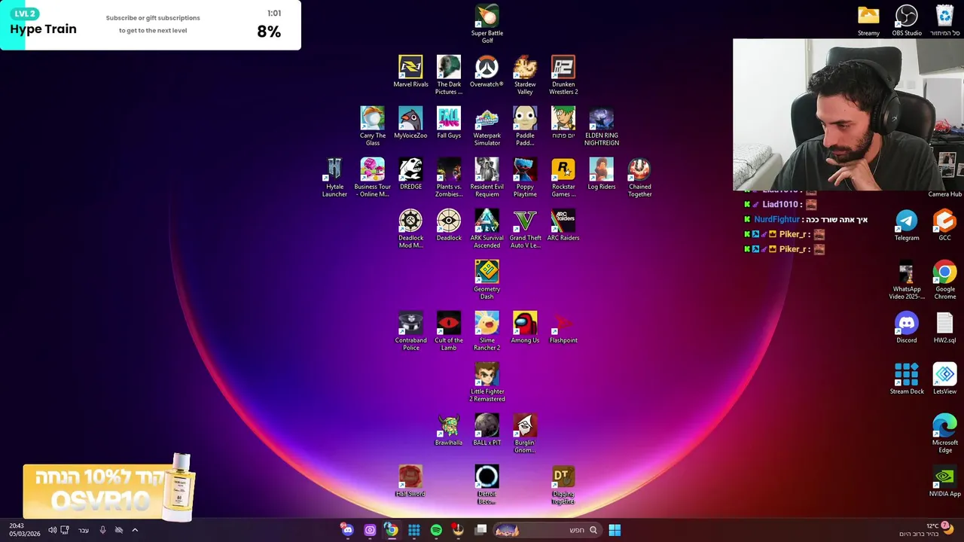
Task: Select the MyVoiceZoo penguin icon
Action: pos(410,123)
